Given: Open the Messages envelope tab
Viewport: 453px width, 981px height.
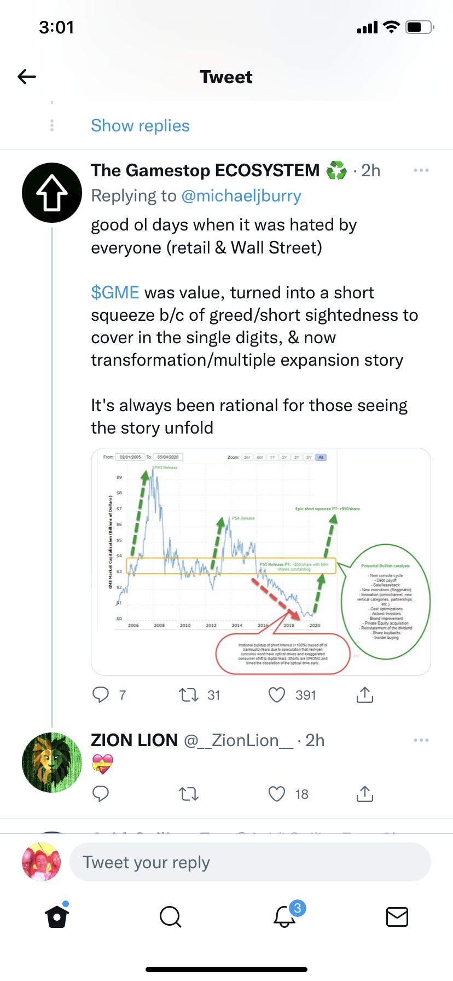Looking at the screenshot, I should tap(397, 916).
